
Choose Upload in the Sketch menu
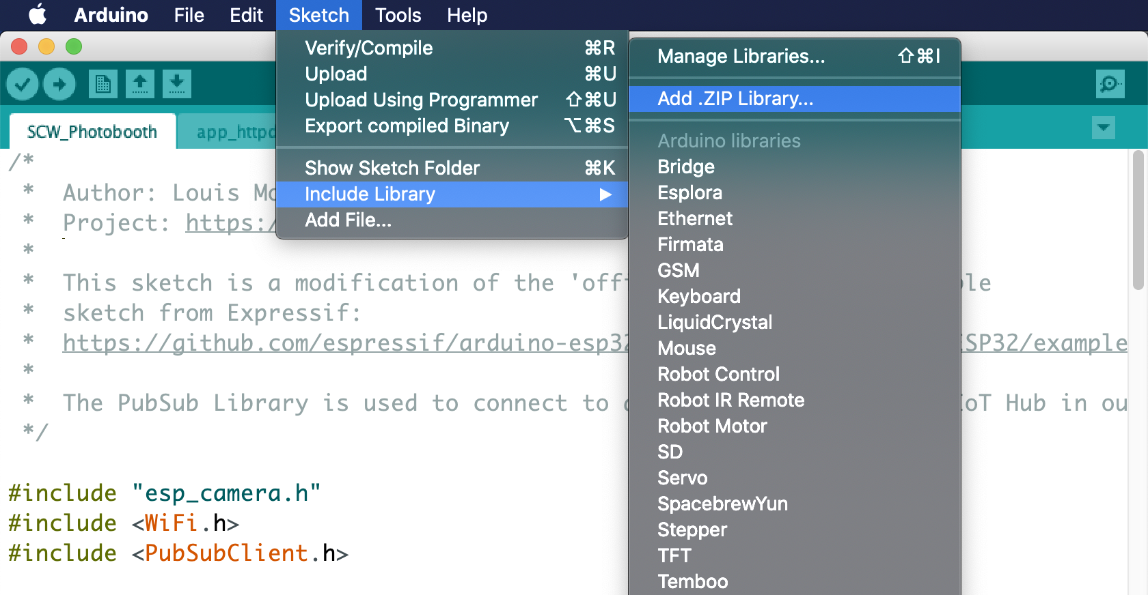tap(452, 74)
